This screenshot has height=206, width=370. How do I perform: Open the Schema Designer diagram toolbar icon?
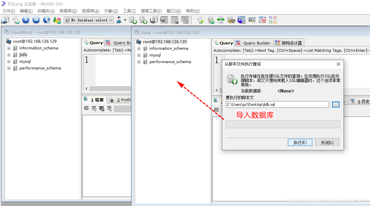pyautogui.click(x=272, y=20)
